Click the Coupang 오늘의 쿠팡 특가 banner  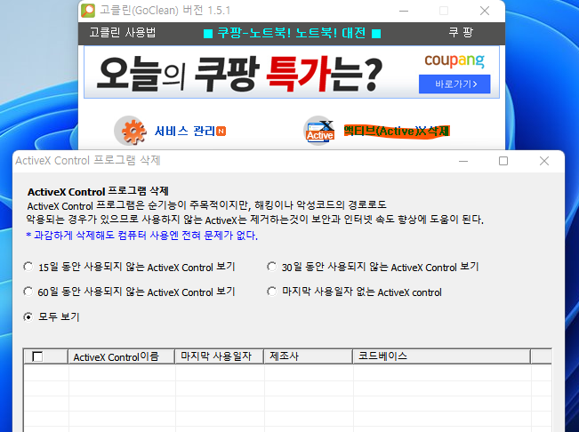[x=292, y=72]
